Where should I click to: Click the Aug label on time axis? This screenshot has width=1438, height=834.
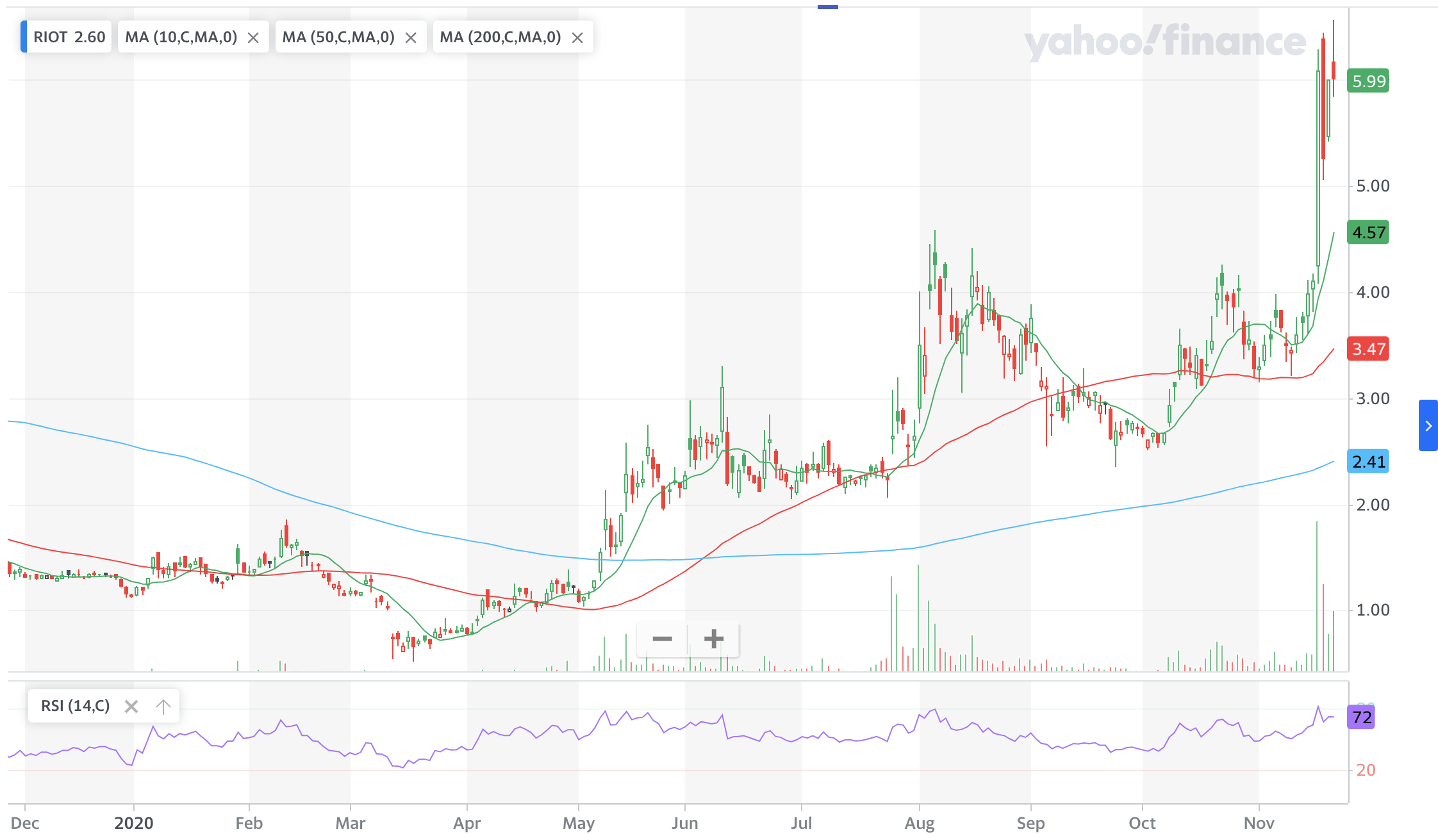pos(920,823)
